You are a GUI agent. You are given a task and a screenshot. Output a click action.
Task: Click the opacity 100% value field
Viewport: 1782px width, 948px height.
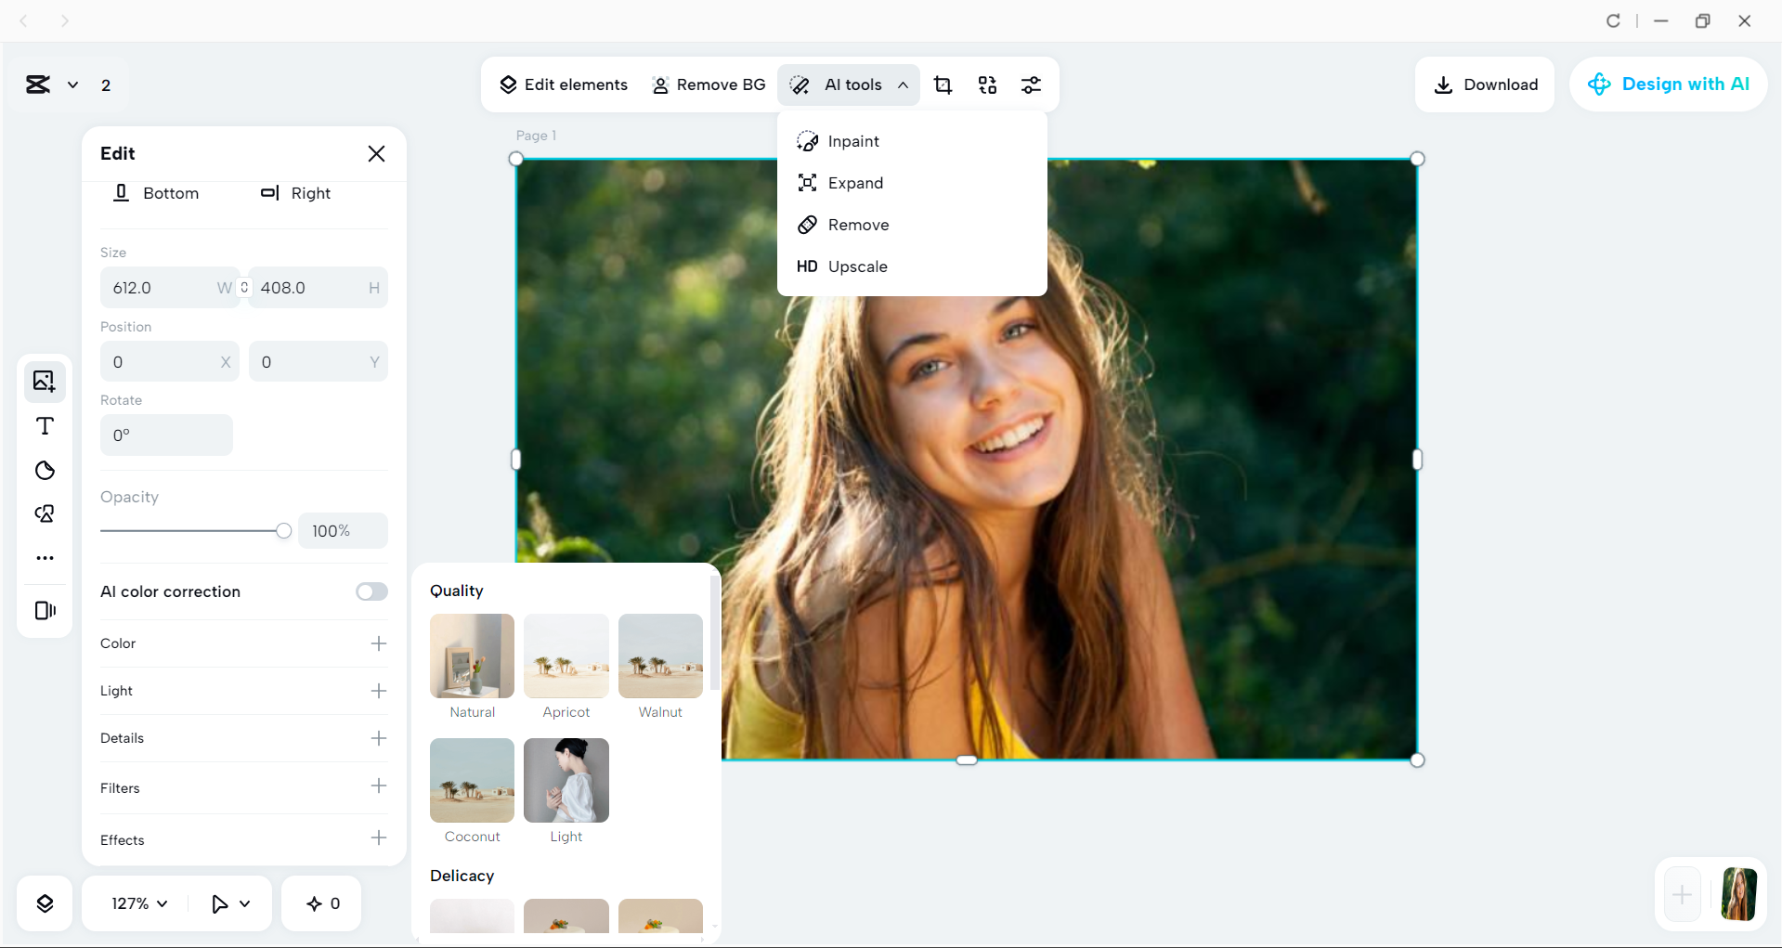pyautogui.click(x=343, y=531)
